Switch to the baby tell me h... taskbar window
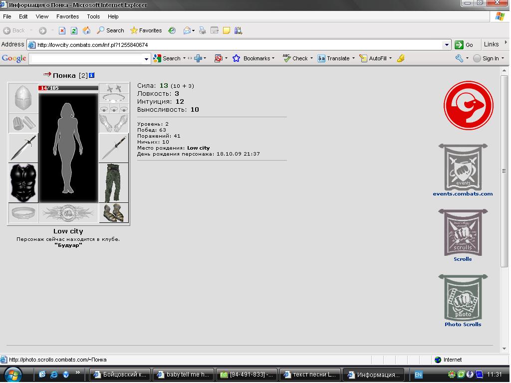The image size is (511, 383). click(183, 375)
